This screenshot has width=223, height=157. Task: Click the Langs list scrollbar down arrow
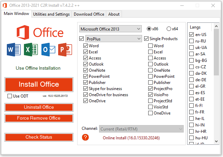pyautogui.click(x=217, y=141)
